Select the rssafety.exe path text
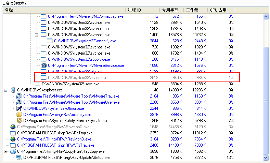This screenshot has height=163, width=270. point(57,115)
